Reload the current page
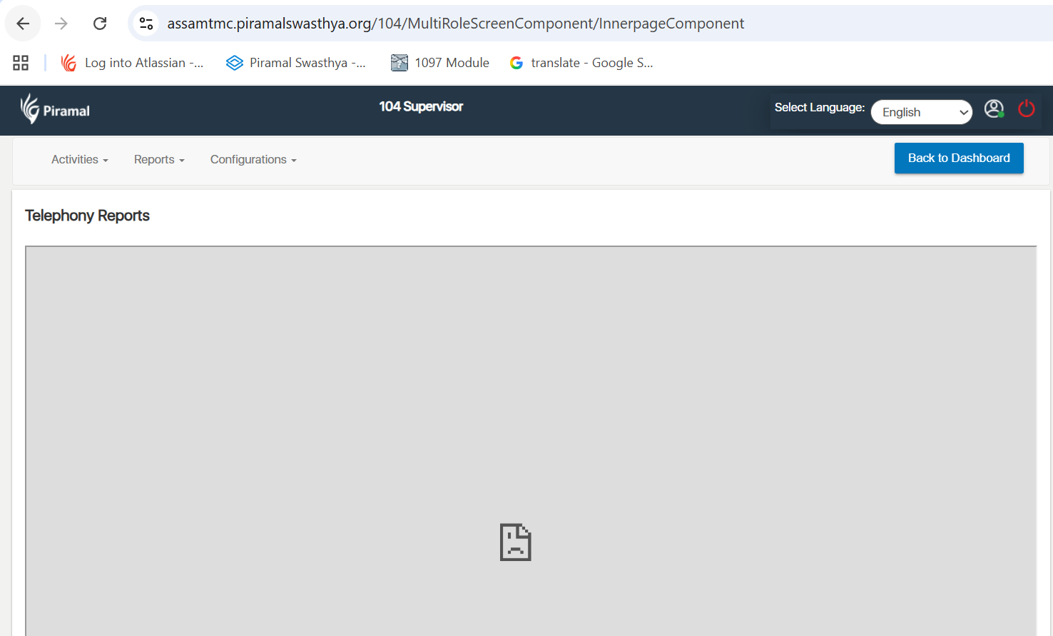 coord(100,24)
